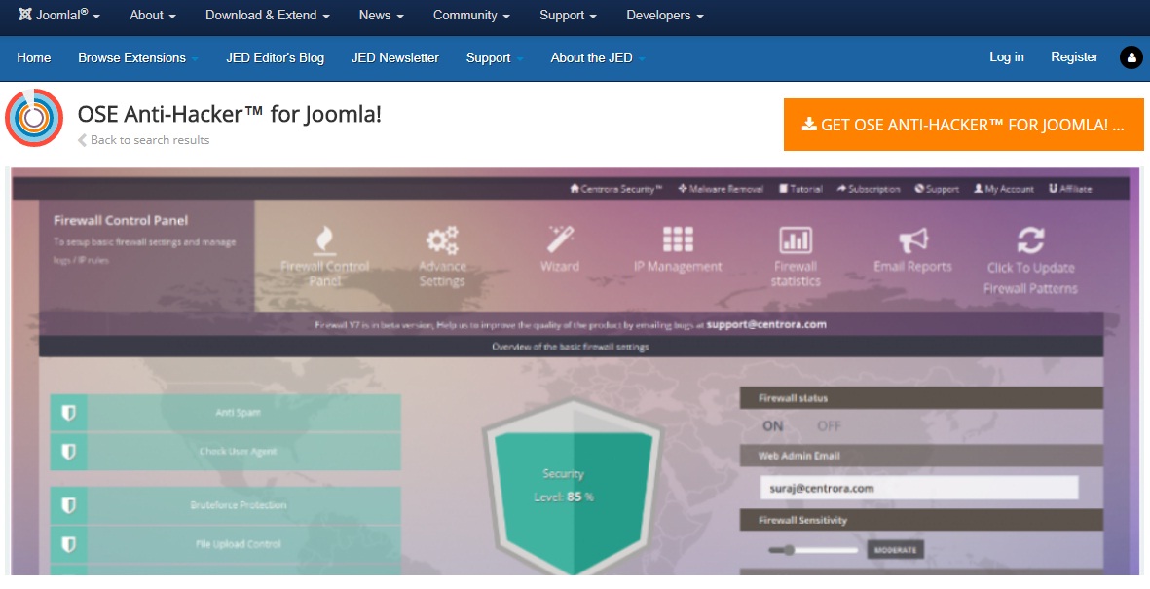Open Malware Removal link
This screenshot has width=1150, height=589.
[x=721, y=189]
